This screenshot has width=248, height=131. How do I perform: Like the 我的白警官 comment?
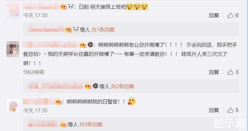(230, 110)
